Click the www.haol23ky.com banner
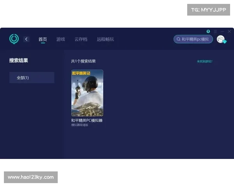This screenshot has height=187, width=234. (x=31, y=177)
